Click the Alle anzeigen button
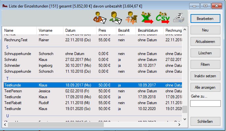Image resolution: width=226 pixels, height=131 pixels. pos(205,87)
